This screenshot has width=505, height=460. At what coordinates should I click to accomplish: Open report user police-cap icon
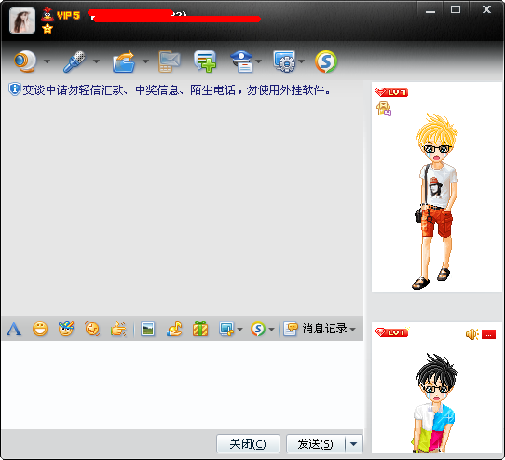[x=241, y=61]
